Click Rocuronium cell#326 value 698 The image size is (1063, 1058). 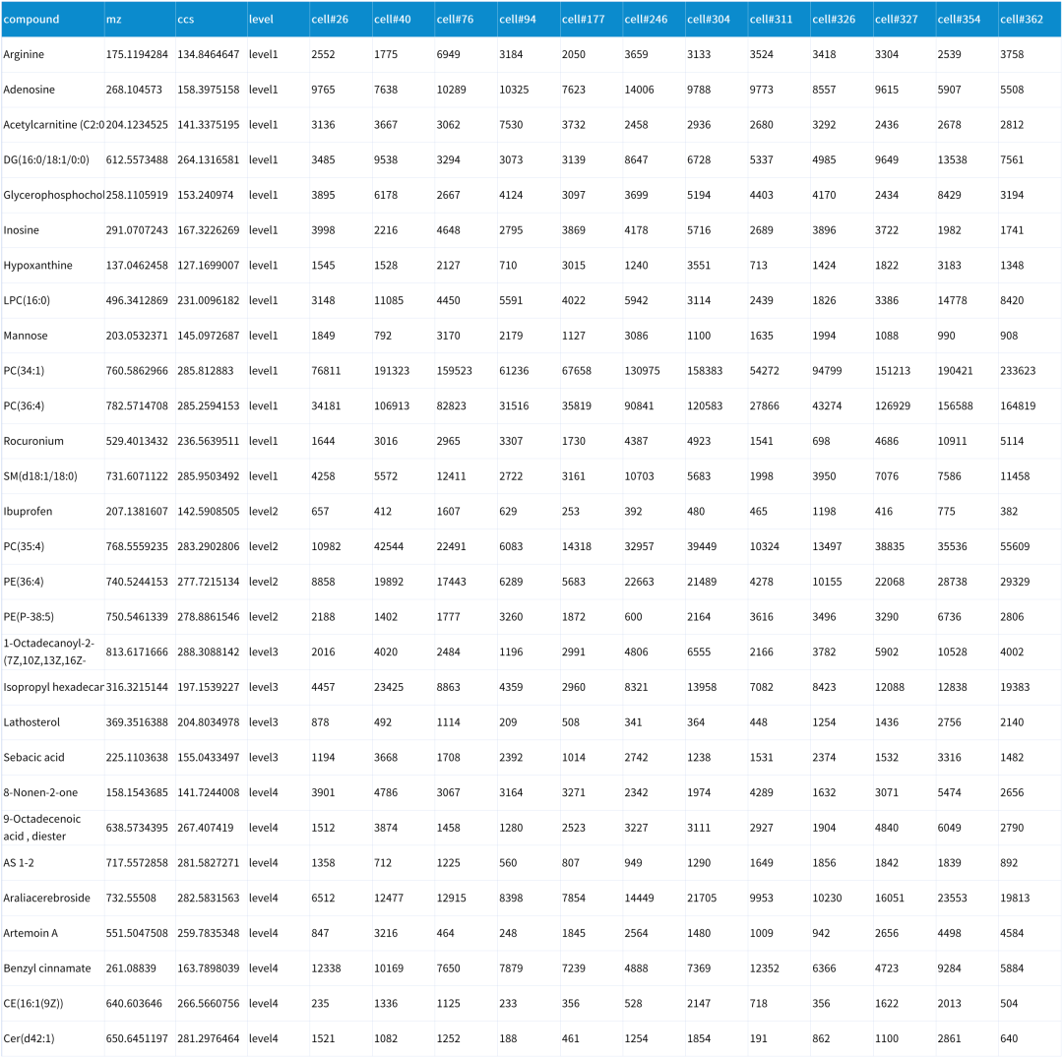(x=821, y=441)
